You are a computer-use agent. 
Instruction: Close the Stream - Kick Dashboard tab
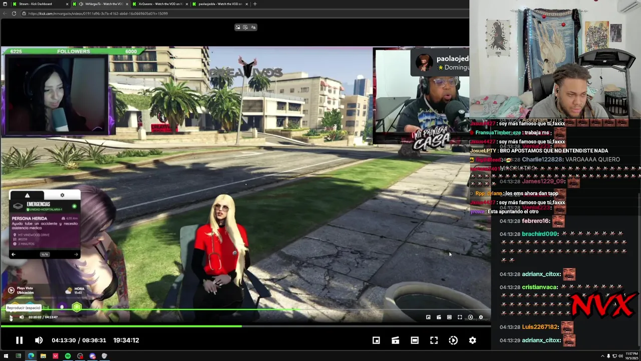pos(67,4)
